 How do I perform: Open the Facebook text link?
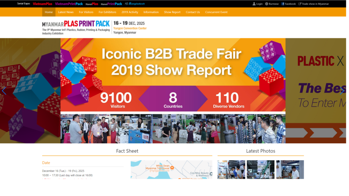pos(290,4)
